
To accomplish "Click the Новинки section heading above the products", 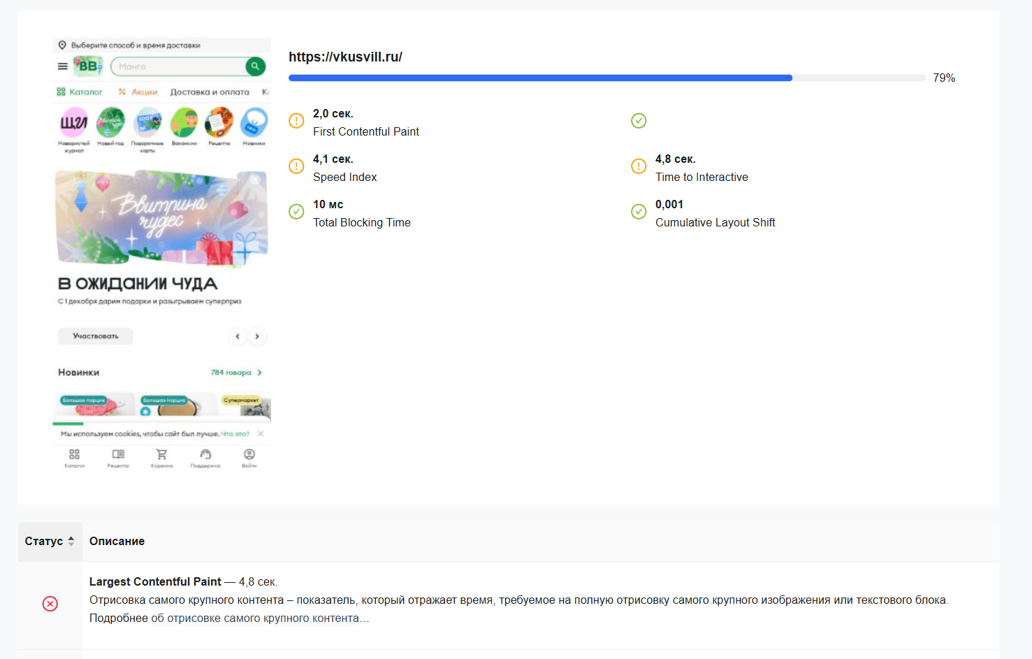I will (79, 372).
